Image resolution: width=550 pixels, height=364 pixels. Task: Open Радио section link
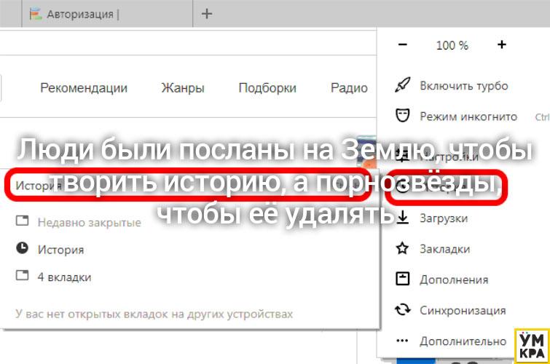tap(349, 87)
